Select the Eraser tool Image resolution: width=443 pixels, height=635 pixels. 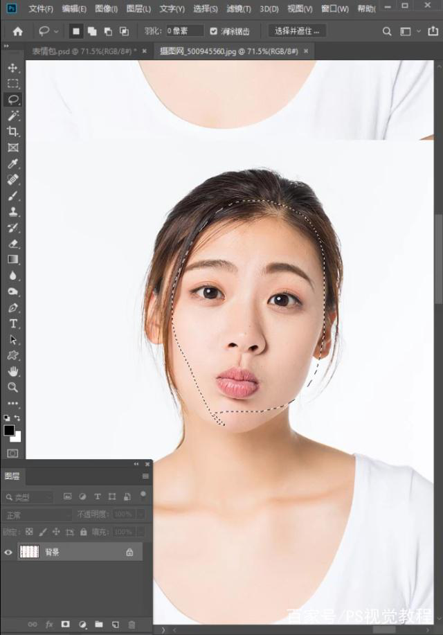pyautogui.click(x=12, y=243)
